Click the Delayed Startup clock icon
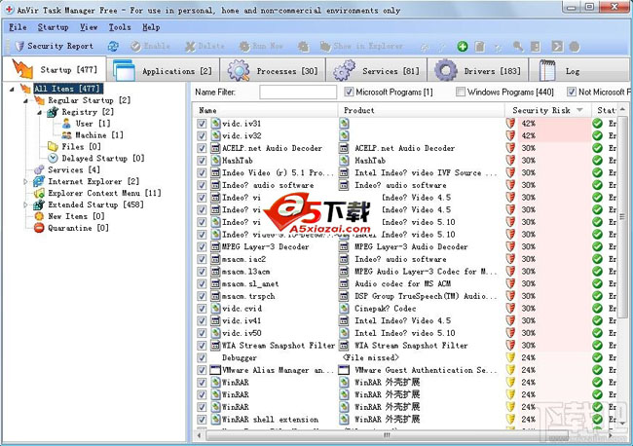 53,158
